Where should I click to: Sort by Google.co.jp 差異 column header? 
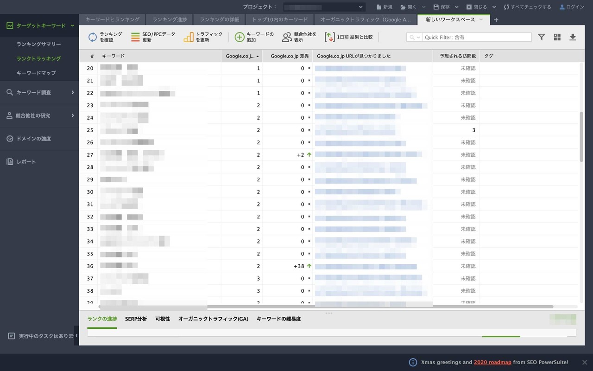point(287,56)
